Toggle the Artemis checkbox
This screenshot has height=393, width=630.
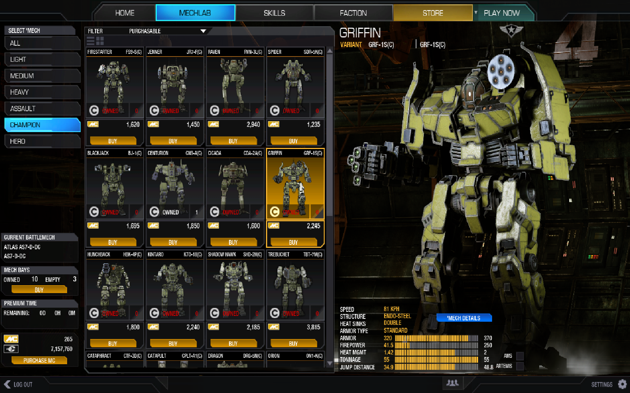[x=520, y=366]
